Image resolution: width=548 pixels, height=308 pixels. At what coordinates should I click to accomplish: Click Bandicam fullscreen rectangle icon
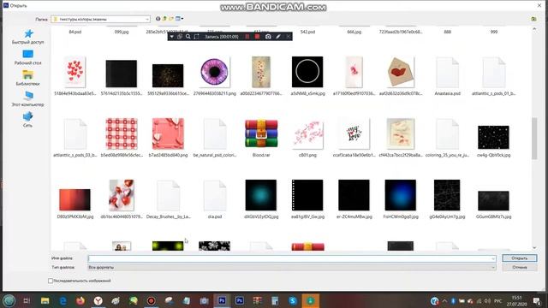[x=196, y=37]
